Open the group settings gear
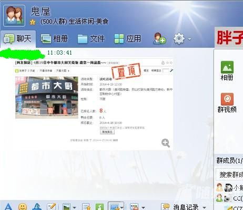The image size is (243, 210). (179, 39)
